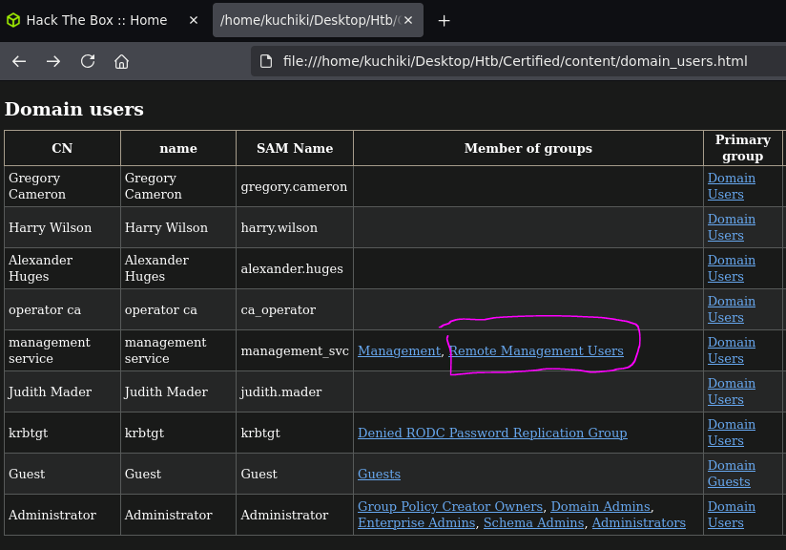786x550 pixels.
Task: Open the browser home page
Action: [120, 60]
